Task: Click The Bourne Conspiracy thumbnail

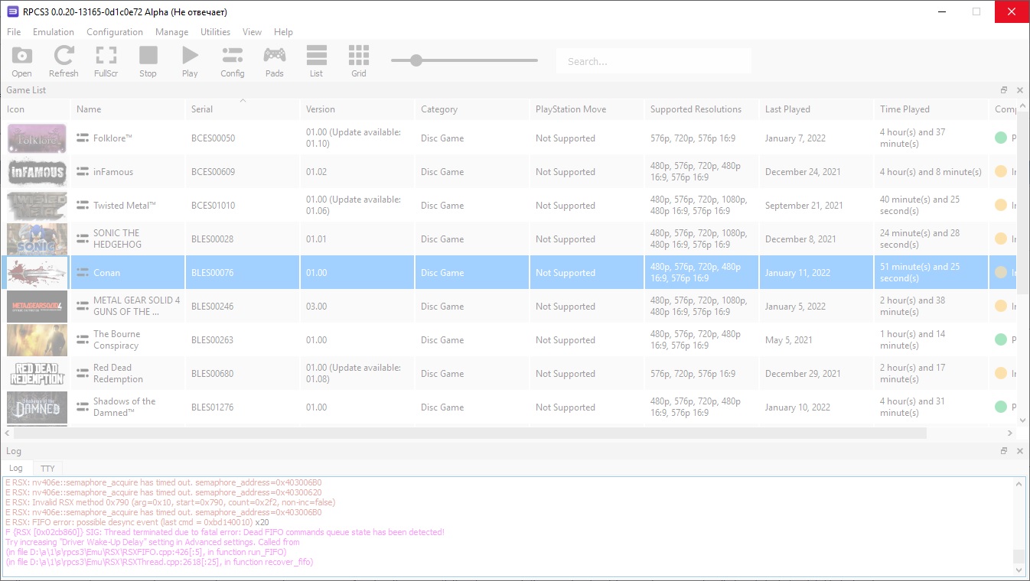Action: point(37,340)
